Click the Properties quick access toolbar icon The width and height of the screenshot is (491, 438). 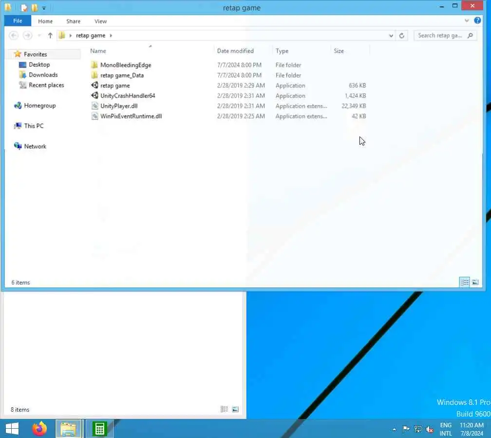tap(24, 7)
